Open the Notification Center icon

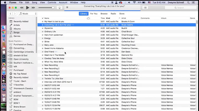[193, 2]
